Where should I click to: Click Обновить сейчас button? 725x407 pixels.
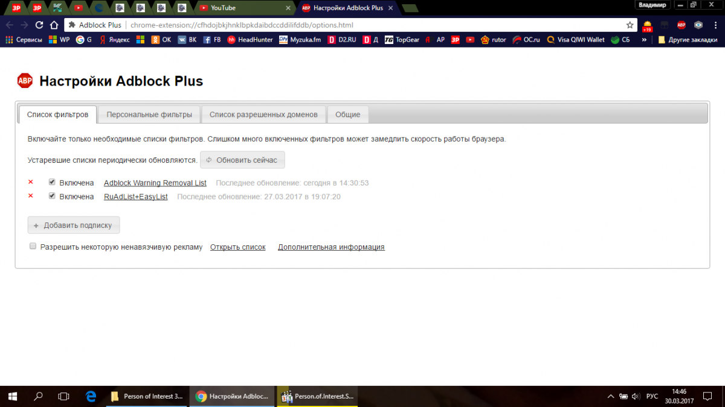242,160
